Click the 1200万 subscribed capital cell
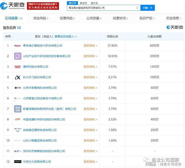This screenshot has height=168, width=185. coord(154,67)
